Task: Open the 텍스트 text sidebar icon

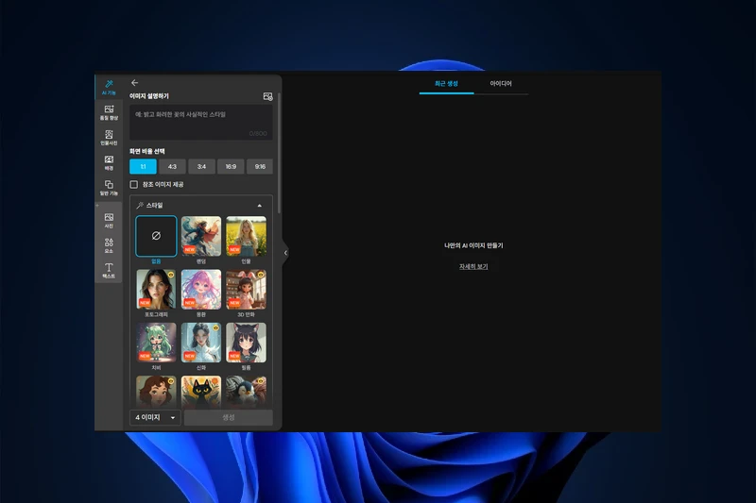Action: click(x=109, y=271)
